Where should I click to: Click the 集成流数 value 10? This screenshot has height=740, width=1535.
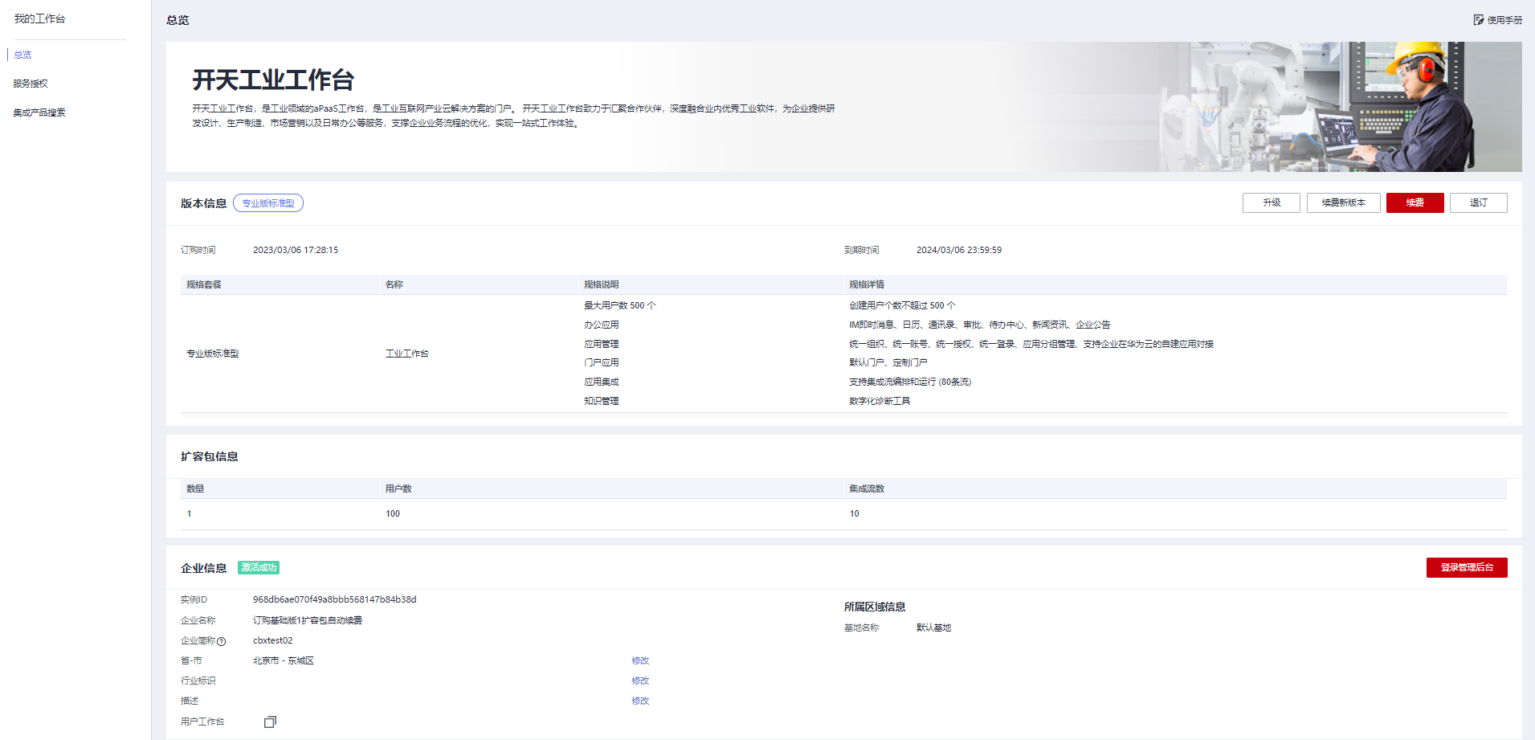(854, 513)
